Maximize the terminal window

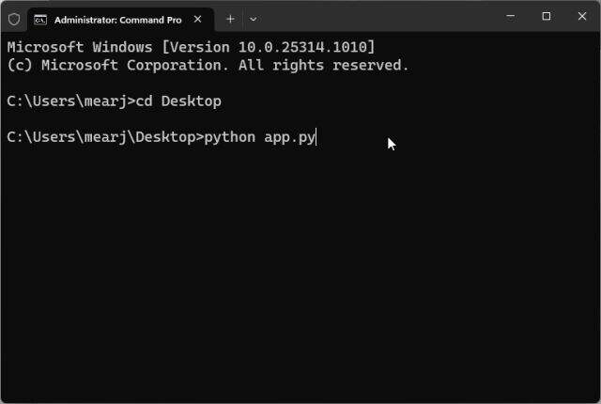click(547, 17)
